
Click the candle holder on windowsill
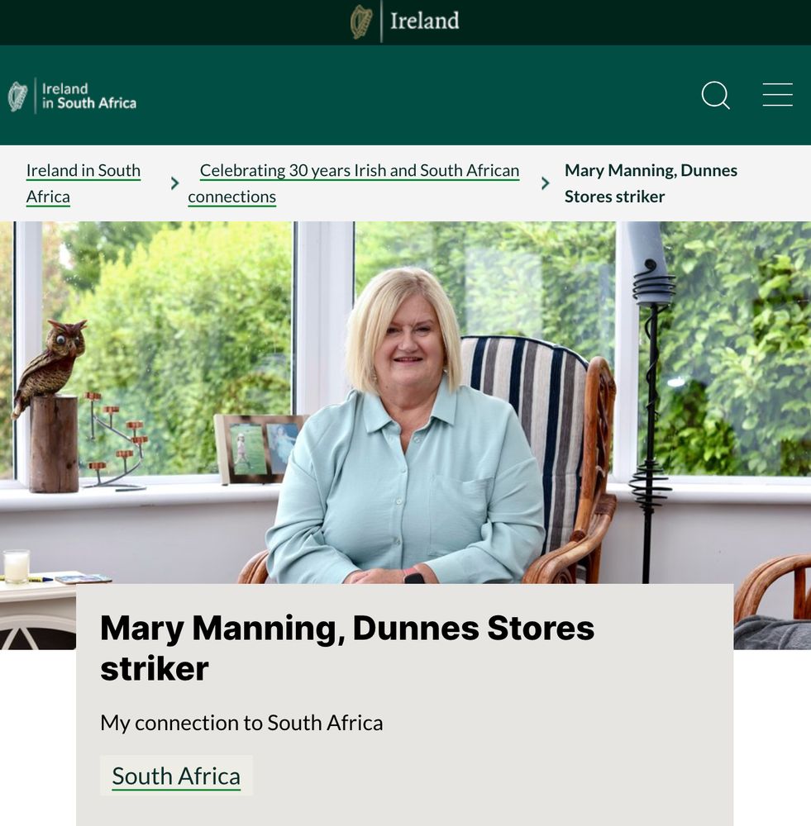[x=116, y=440]
